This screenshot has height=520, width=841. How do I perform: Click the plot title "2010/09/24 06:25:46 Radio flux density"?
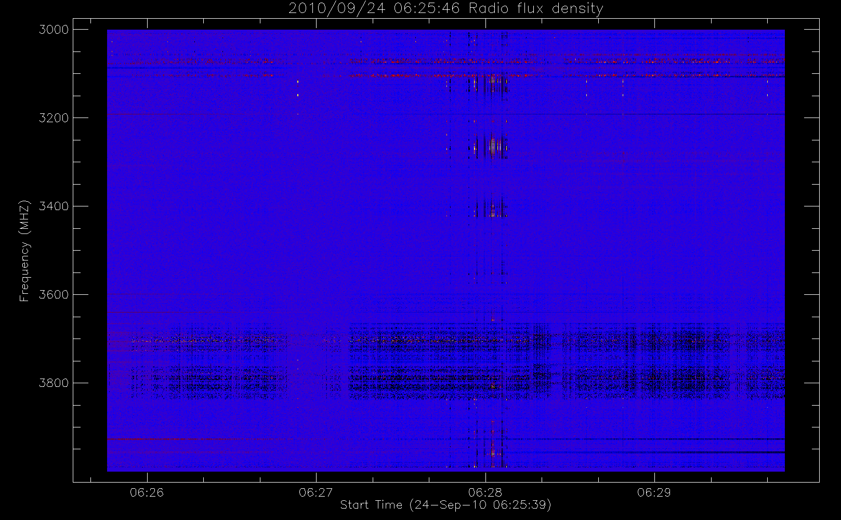(446, 9)
